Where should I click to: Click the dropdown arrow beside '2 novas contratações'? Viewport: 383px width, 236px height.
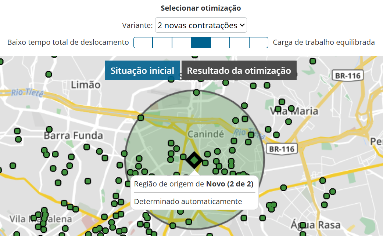[242, 25]
